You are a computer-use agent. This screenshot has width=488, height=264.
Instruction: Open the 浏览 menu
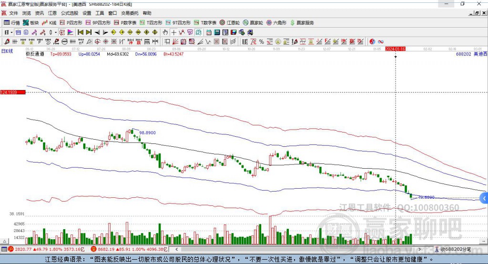[27, 13]
